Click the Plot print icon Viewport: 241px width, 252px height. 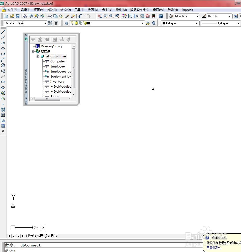coord(25,16)
